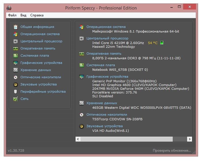Image resolution: width=203 pixels, height=162 pixels.
Task: Click Проверить обновления link
Action: [172, 150]
